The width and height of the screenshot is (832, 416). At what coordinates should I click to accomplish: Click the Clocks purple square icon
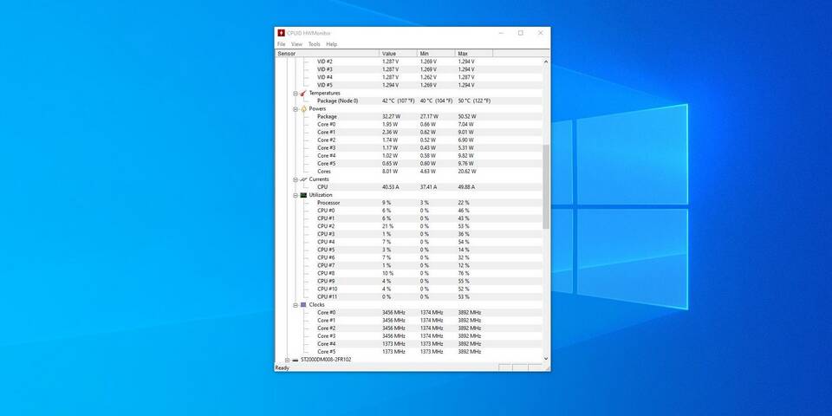tap(303, 304)
